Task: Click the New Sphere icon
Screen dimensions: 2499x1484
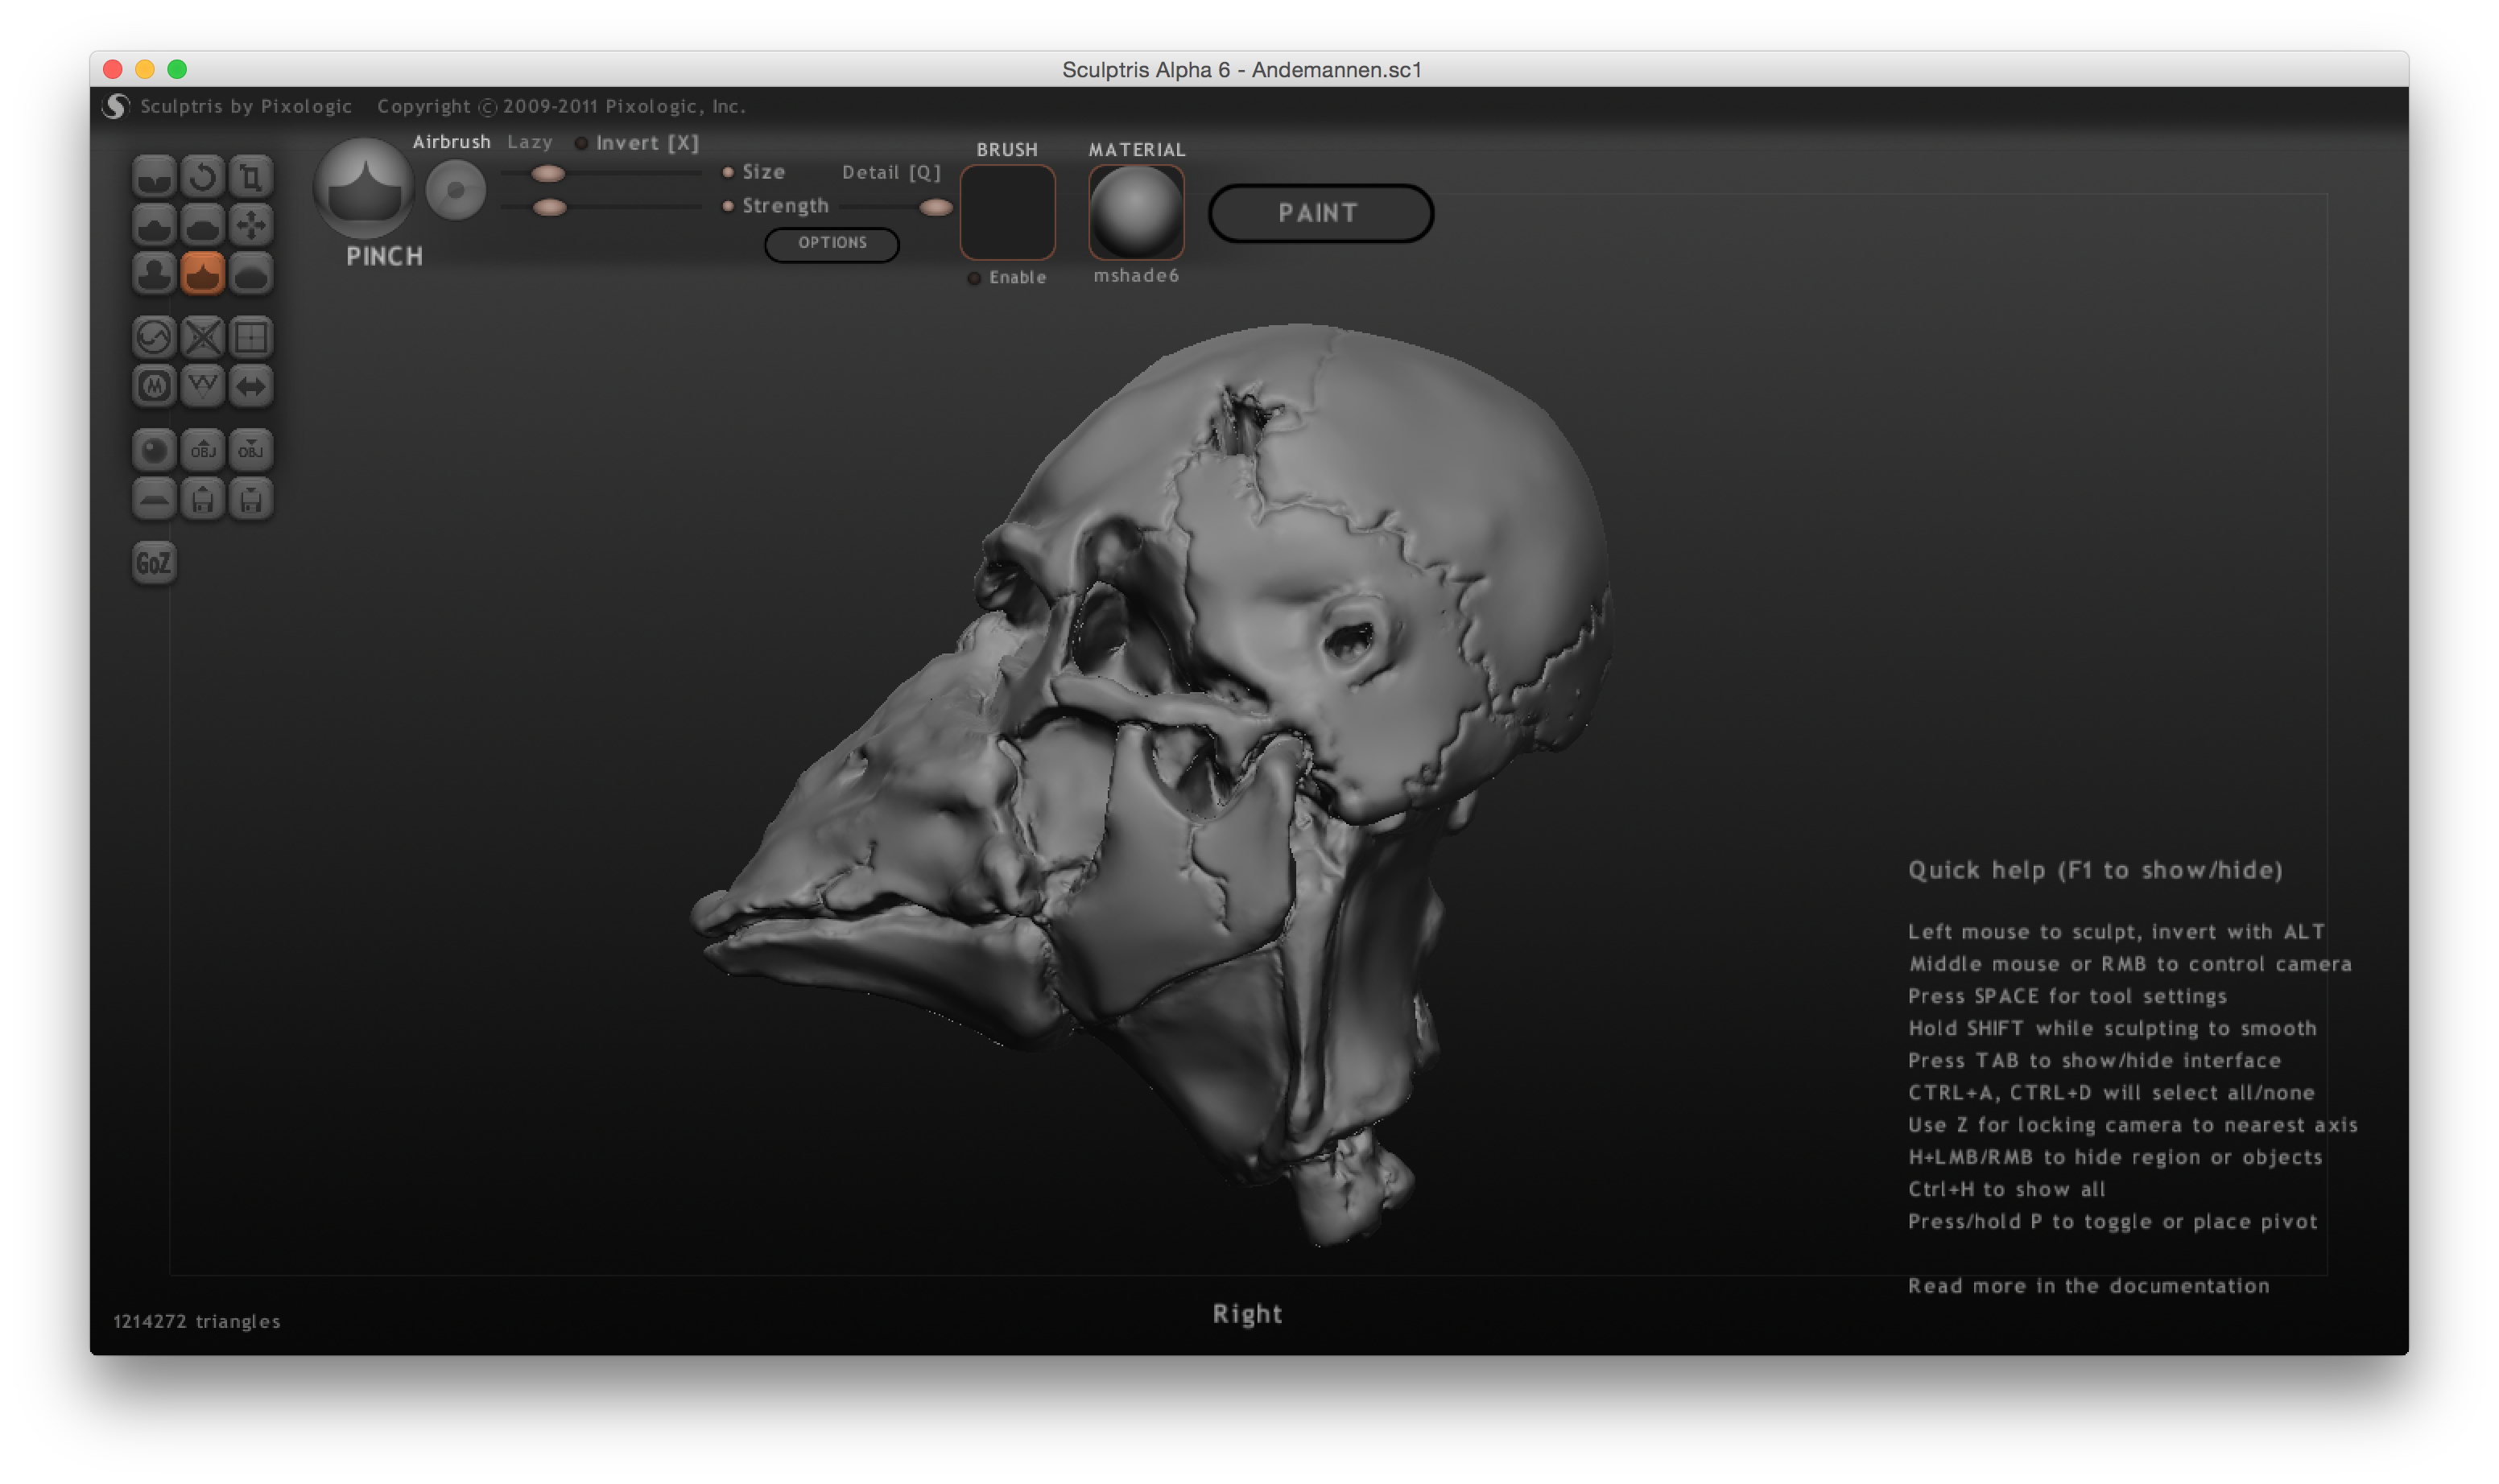Action: (154, 450)
